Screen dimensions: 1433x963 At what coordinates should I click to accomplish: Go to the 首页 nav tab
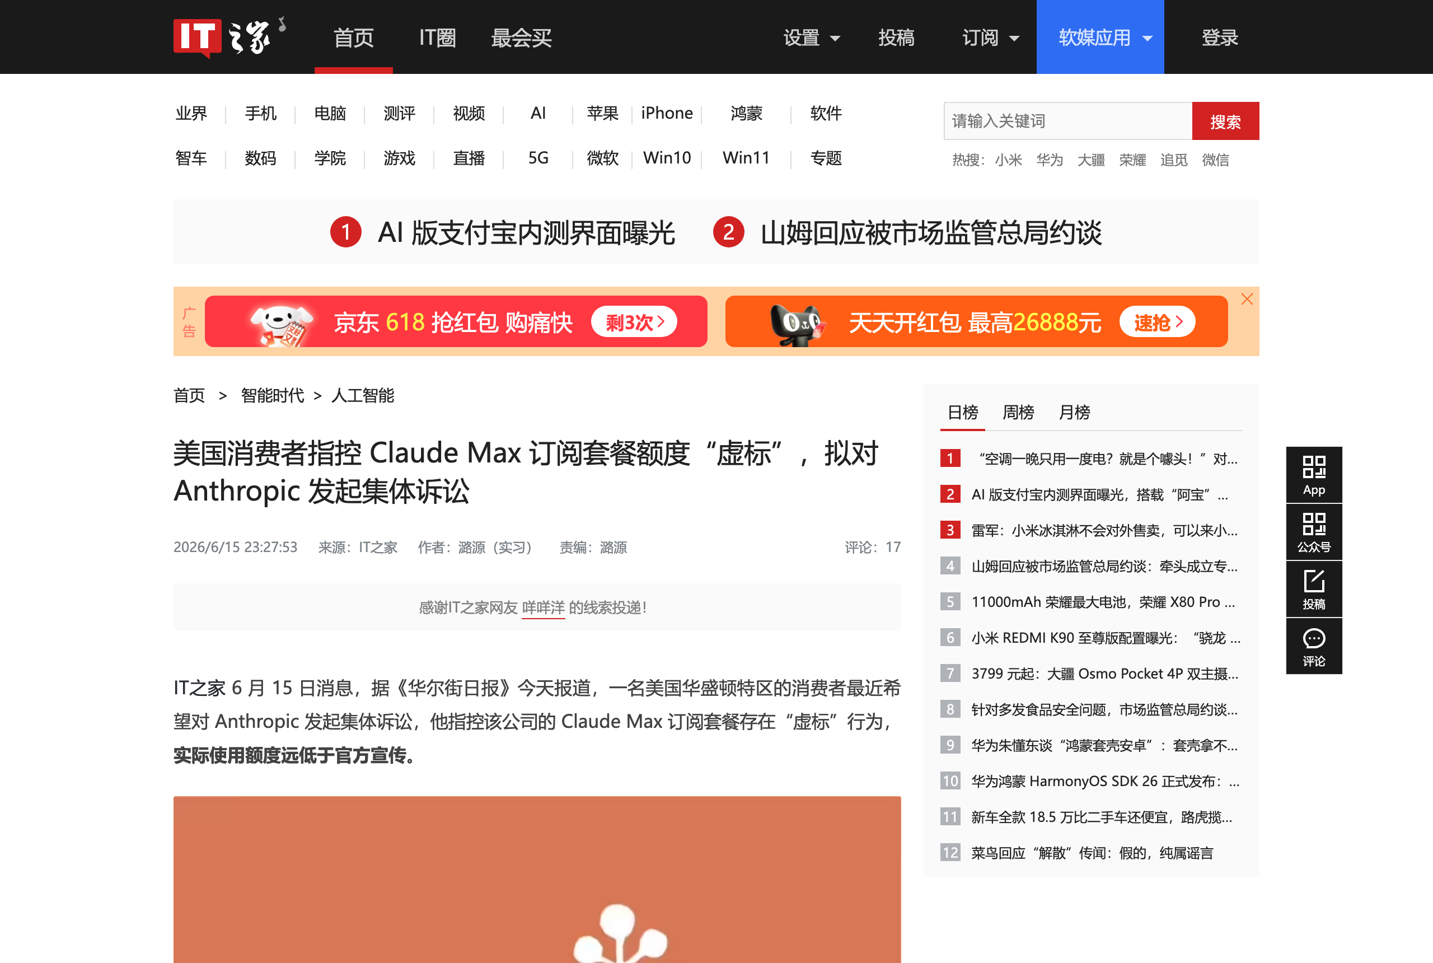click(354, 38)
